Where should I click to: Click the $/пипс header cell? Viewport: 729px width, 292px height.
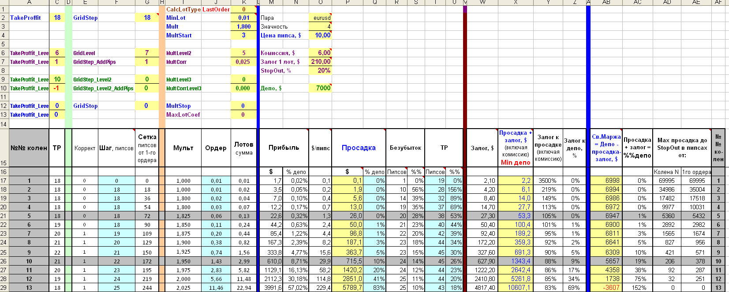[x=320, y=148]
